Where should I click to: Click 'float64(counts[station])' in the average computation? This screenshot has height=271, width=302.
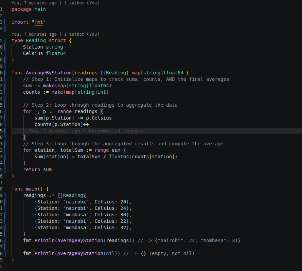(143, 157)
